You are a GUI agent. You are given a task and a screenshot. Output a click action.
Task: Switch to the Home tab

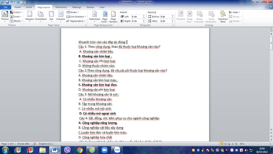coord(18,7)
